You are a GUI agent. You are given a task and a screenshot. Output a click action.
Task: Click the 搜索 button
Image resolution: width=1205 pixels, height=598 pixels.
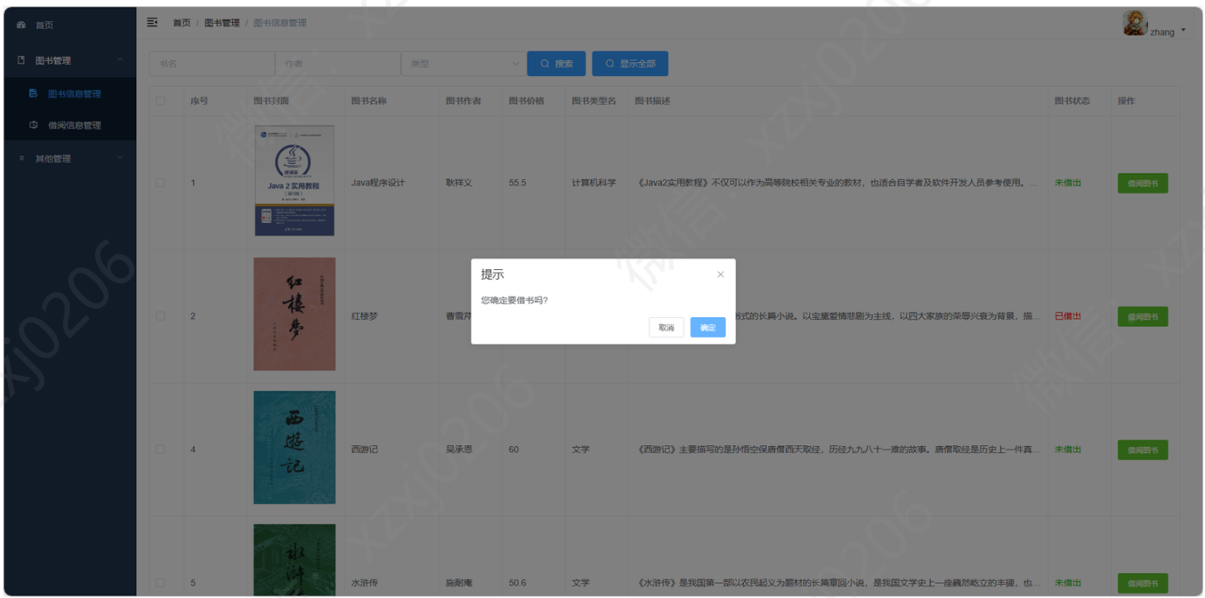[x=556, y=64]
